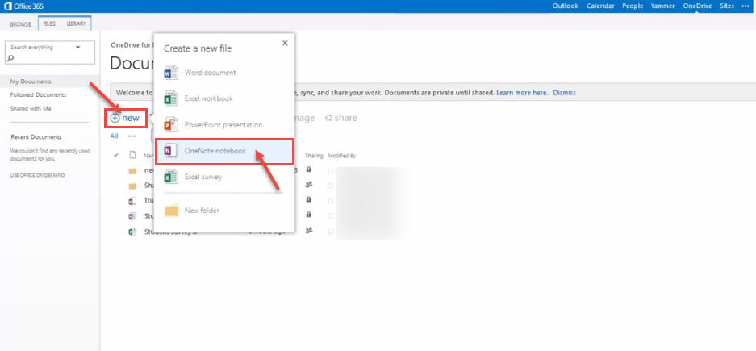Viewport: 756px width, 351px height.
Task: Switch to the FILES ribbon tab
Action: point(49,23)
